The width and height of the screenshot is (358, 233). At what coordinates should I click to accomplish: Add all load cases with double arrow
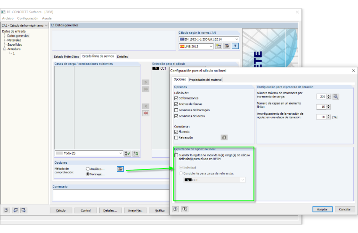pyautogui.click(x=146, y=89)
